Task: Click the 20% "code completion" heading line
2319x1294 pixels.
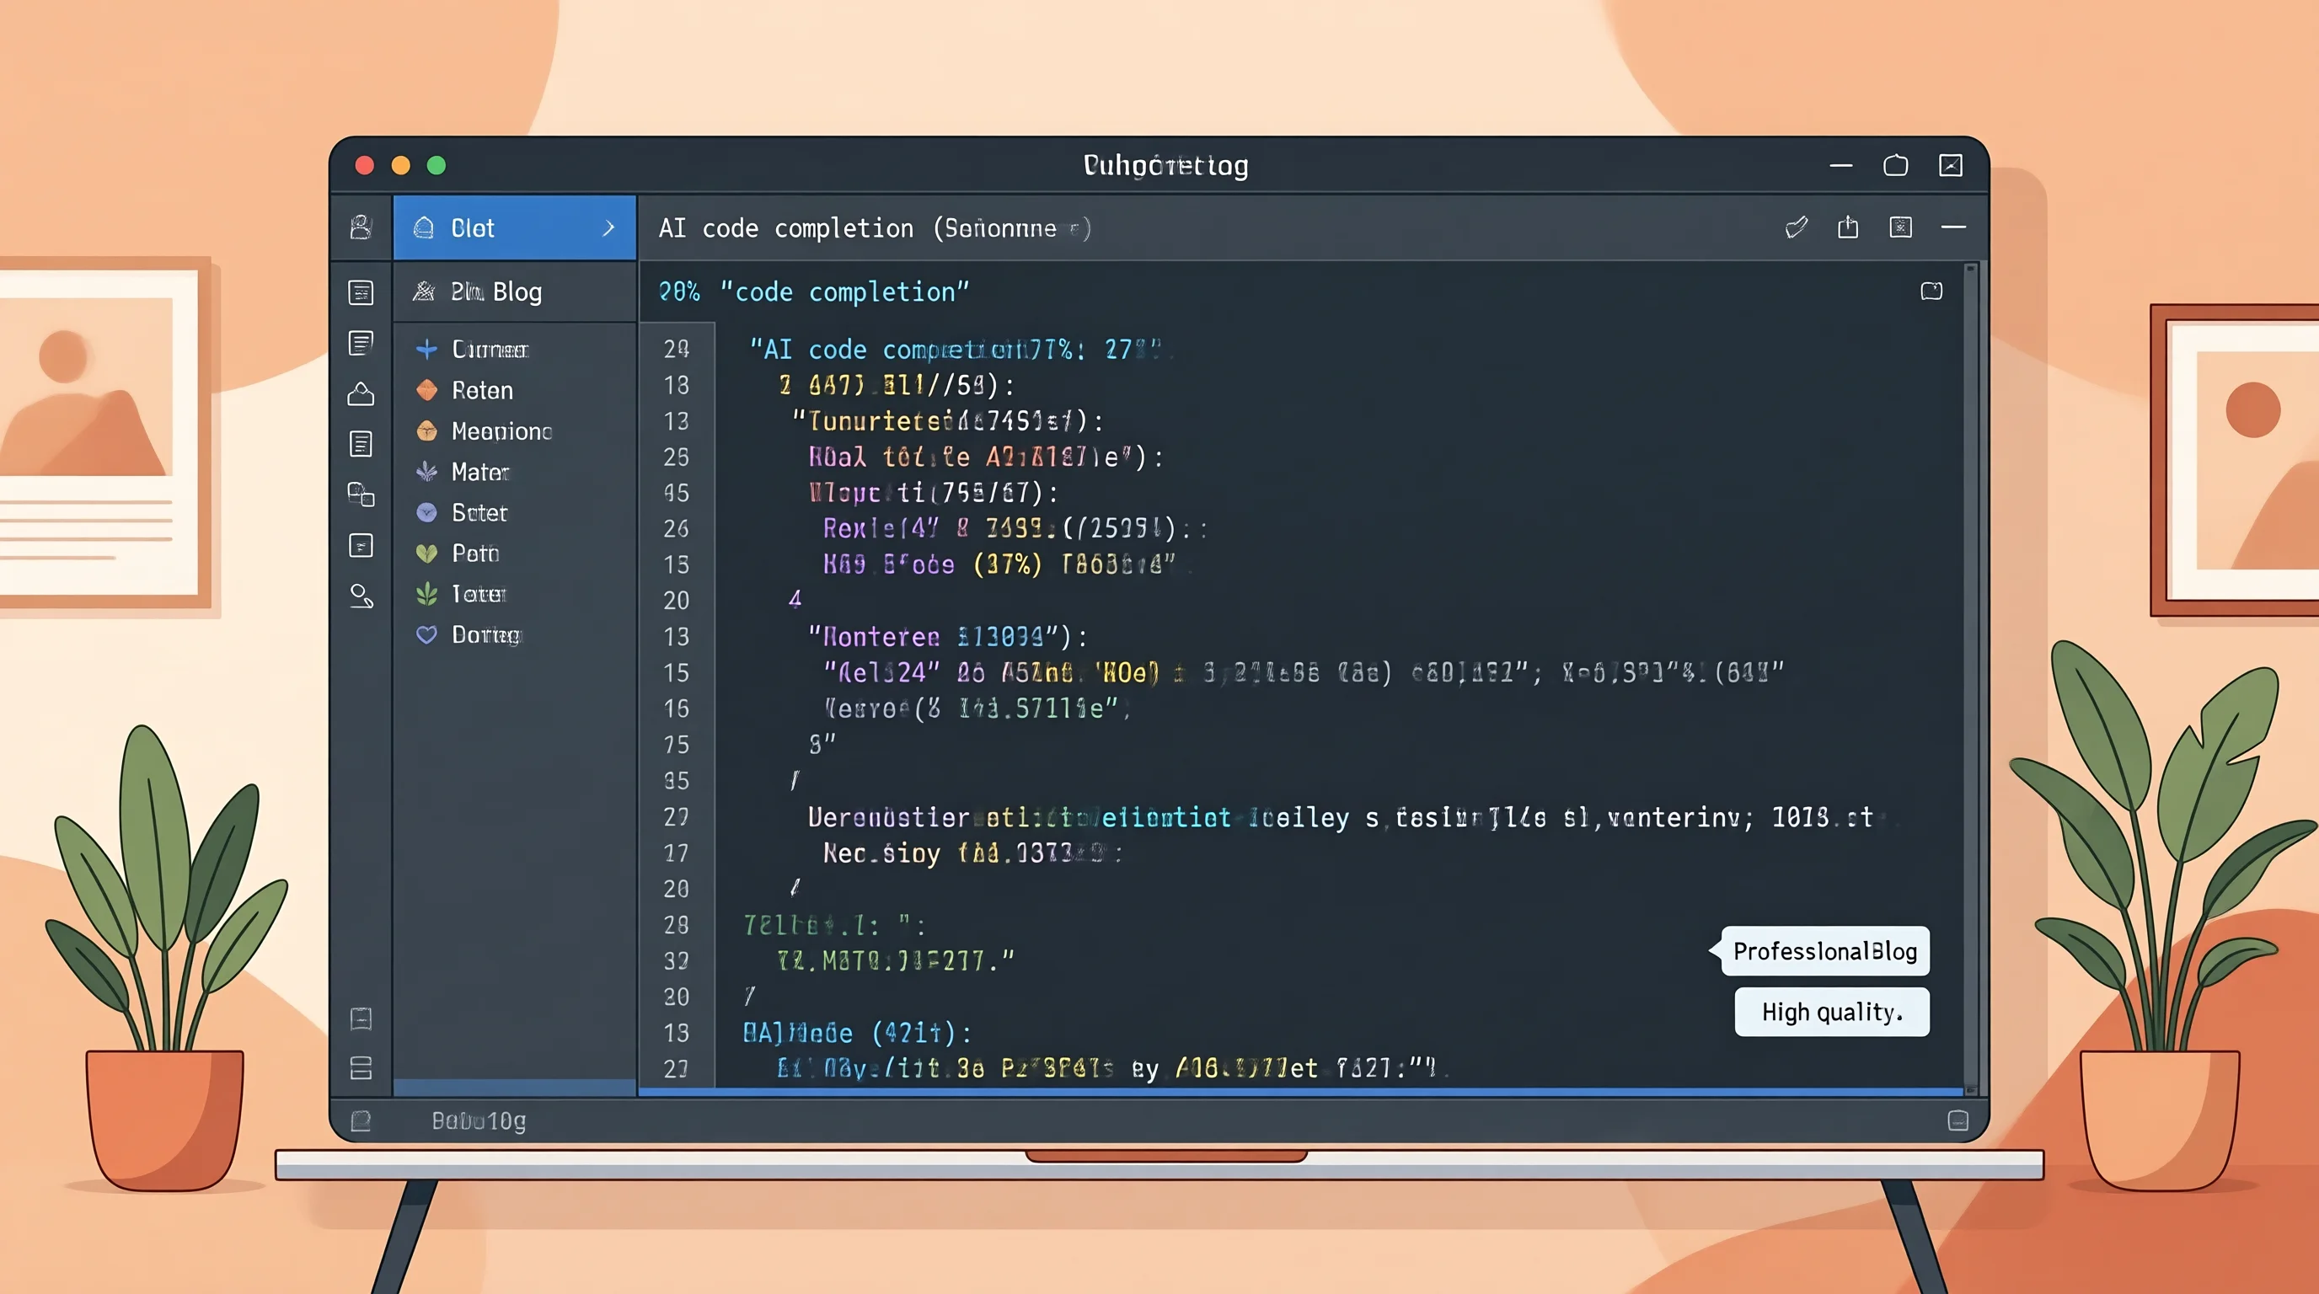Action: [814, 291]
